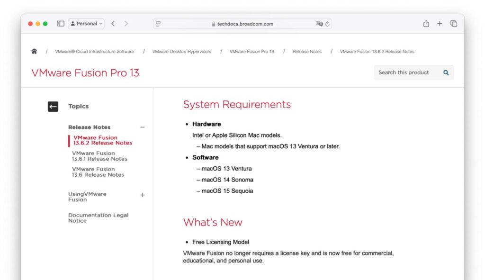The image size is (485, 280).
Task: Click the browser forward navigation arrow
Action: (x=126, y=23)
